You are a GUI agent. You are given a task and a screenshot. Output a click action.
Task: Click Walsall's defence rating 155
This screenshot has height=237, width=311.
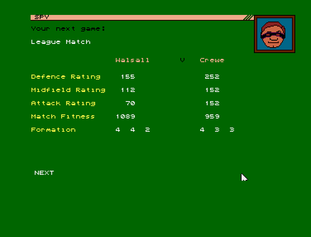tap(128, 77)
